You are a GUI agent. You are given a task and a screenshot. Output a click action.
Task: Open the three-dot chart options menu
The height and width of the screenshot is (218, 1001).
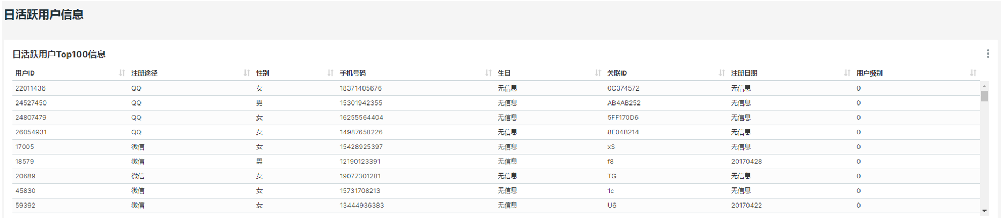(988, 54)
